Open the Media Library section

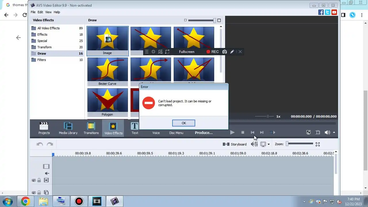point(68,128)
